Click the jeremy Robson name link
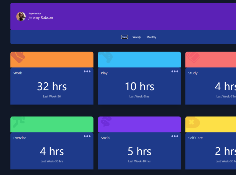This screenshot has height=175, width=236. 41,17
